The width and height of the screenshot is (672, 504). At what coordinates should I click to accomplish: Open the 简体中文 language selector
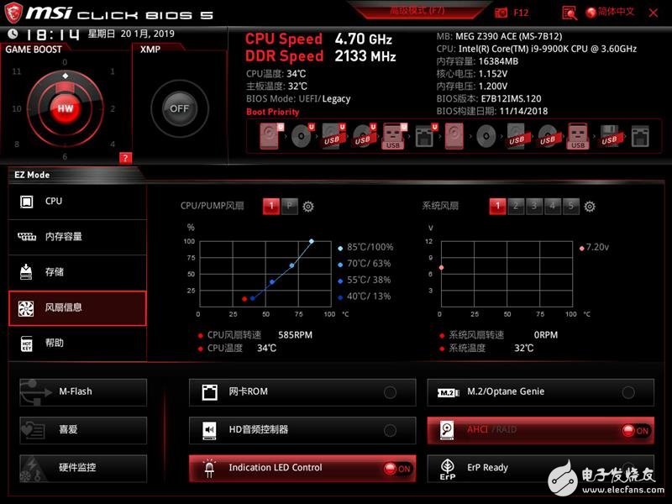[x=611, y=12]
